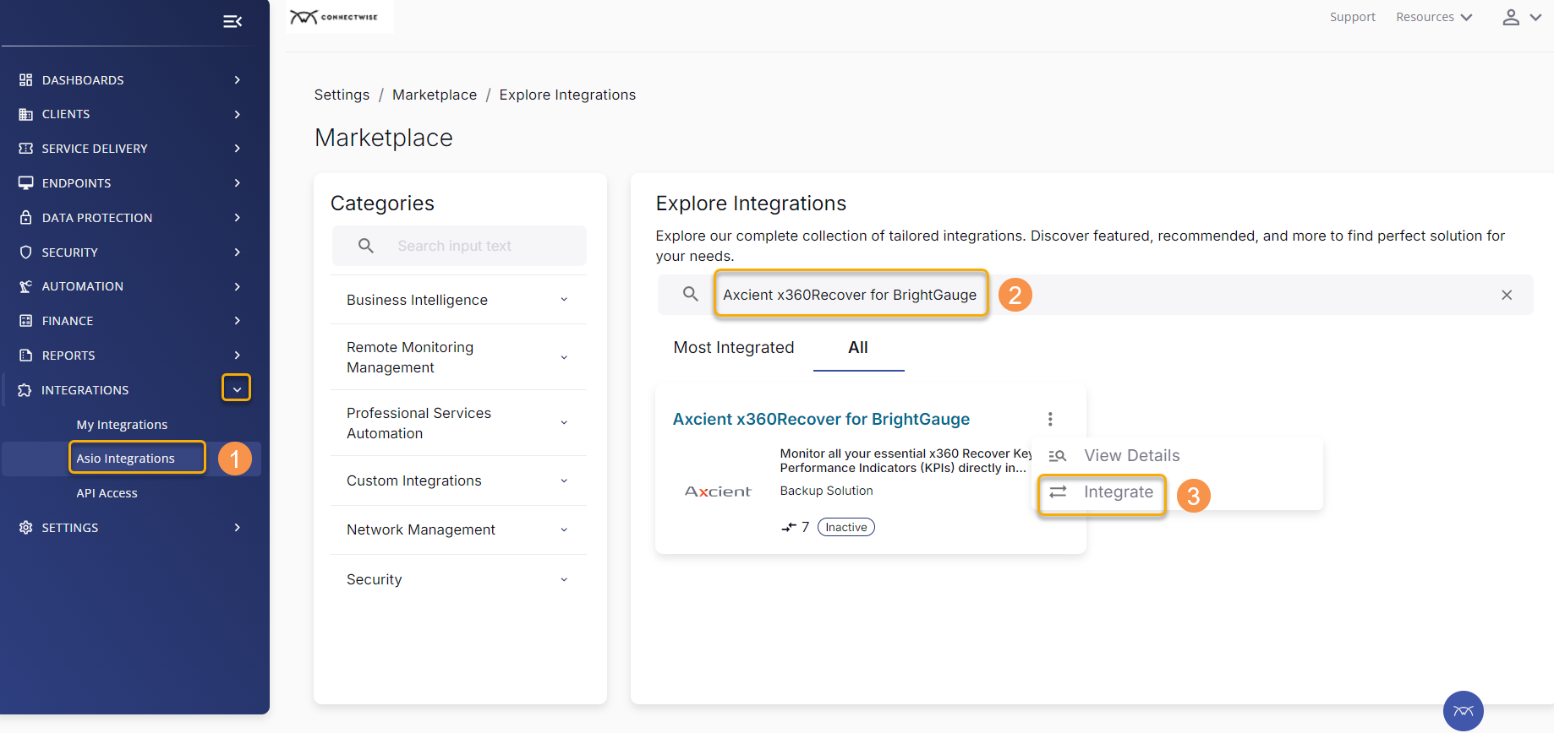Click the Data Protection lock icon

tap(25, 217)
